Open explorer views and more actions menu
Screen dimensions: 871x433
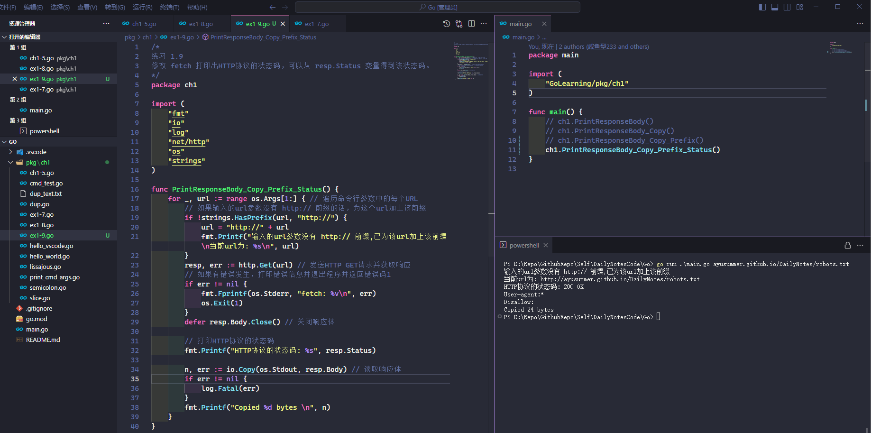(106, 24)
